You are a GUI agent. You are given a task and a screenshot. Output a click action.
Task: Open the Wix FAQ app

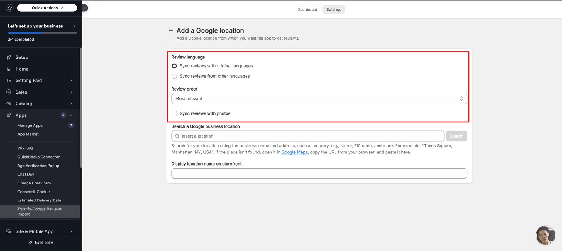[x=25, y=148]
